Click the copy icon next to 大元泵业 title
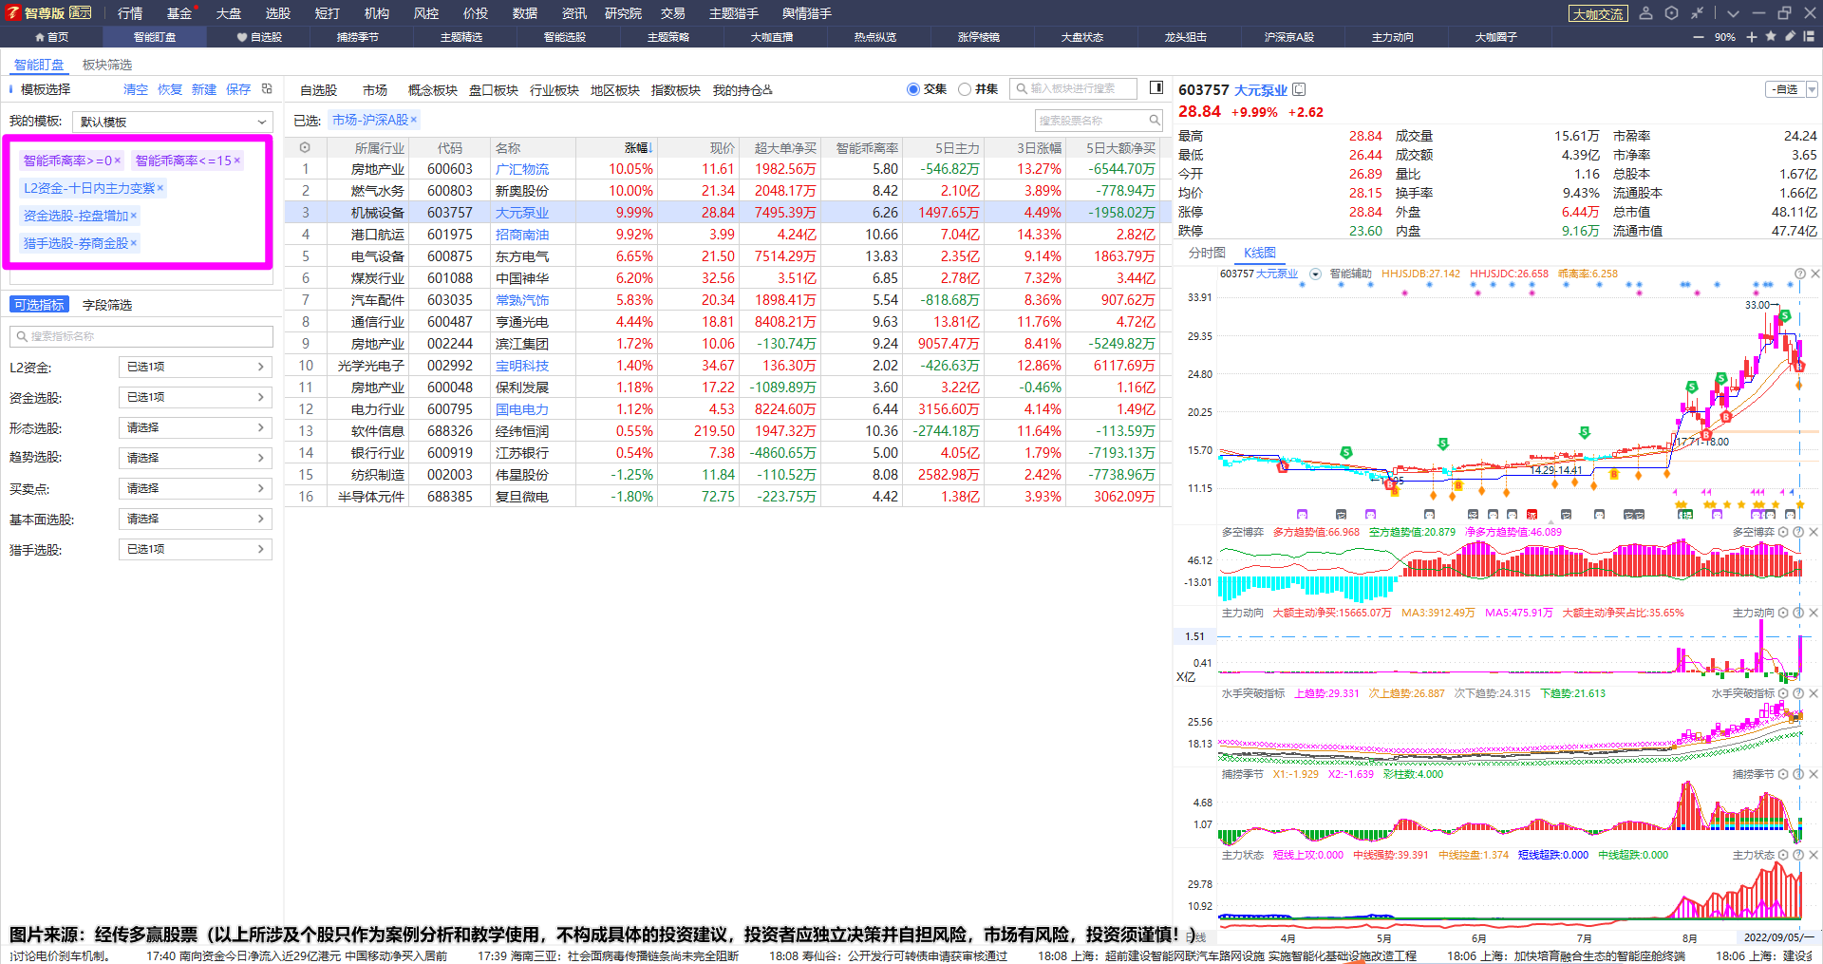Image resolution: width=1823 pixels, height=964 pixels. pyautogui.click(x=1300, y=89)
